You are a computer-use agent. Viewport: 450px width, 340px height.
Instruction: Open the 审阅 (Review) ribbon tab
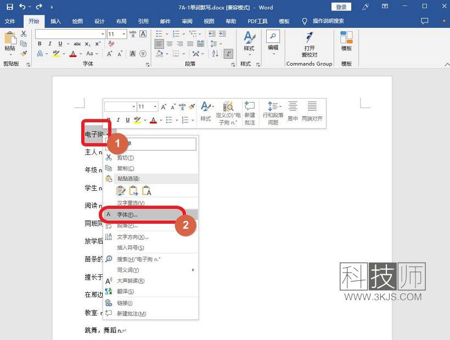click(x=187, y=21)
